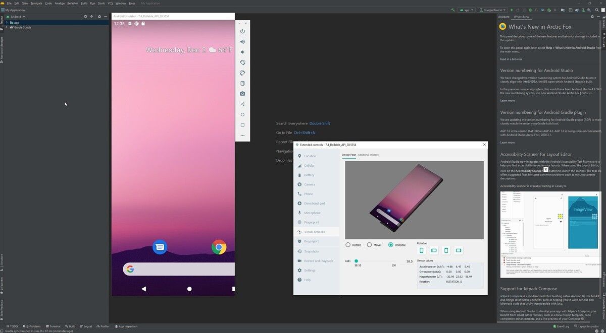Select the Directional pad section
606x333 pixels.
click(x=315, y=203)
